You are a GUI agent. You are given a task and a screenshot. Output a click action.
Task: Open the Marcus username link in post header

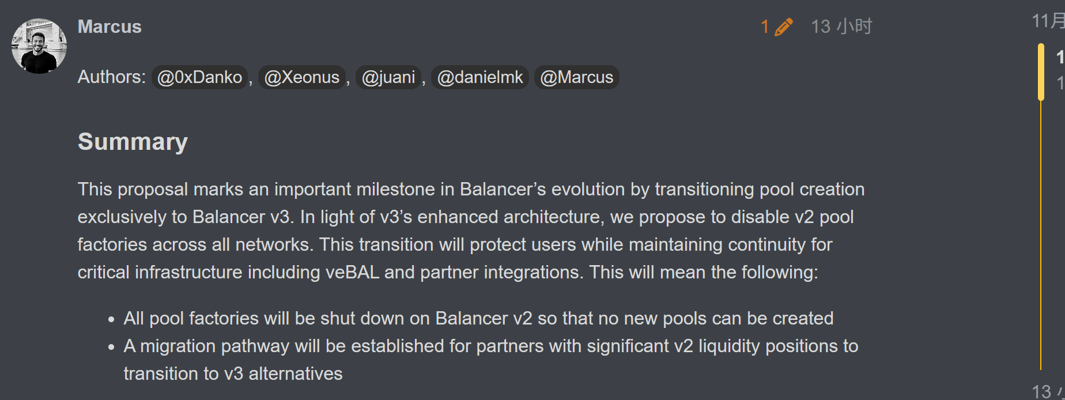[109, 27]
